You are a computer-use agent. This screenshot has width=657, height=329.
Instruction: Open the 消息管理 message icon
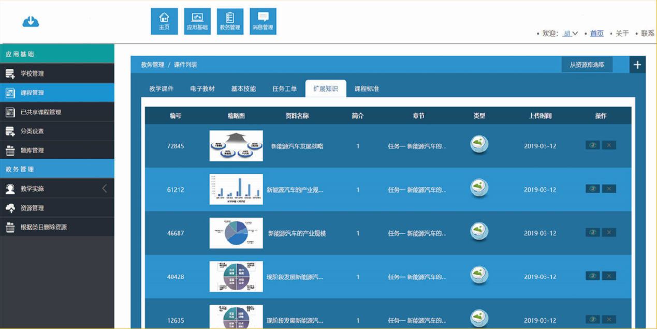tap(263, 22)
